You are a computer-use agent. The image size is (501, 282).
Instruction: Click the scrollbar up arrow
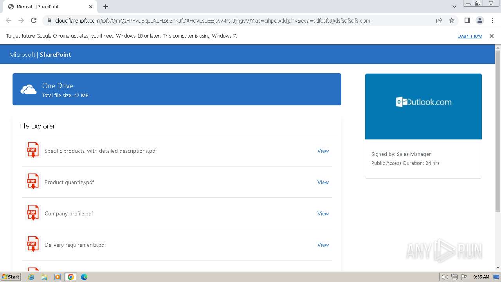point(498,47)
